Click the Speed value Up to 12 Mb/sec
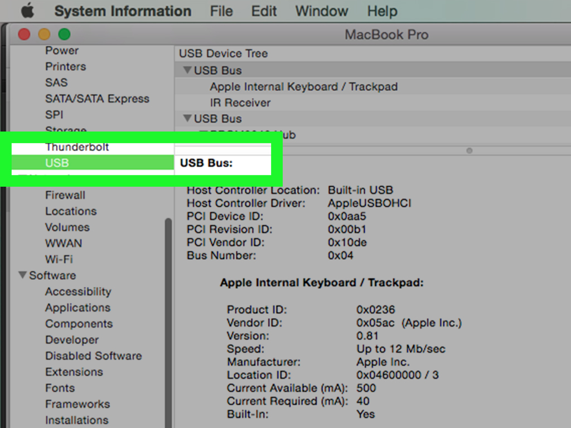 pos(400,349)
